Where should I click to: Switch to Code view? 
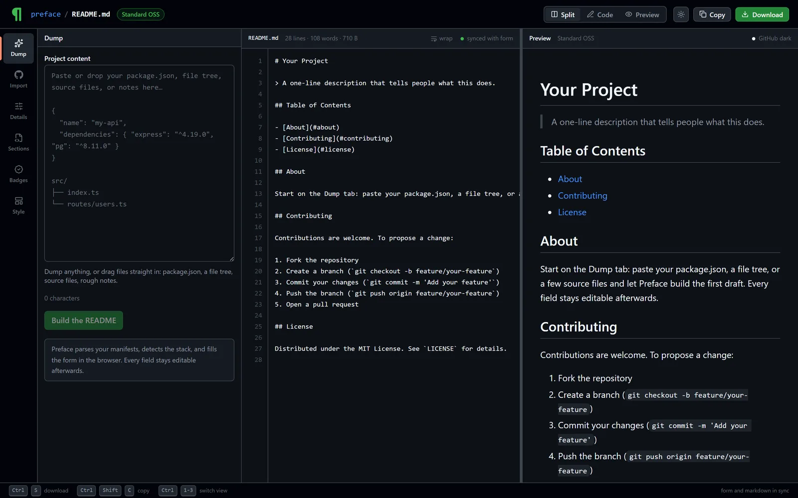pos(599,14)
